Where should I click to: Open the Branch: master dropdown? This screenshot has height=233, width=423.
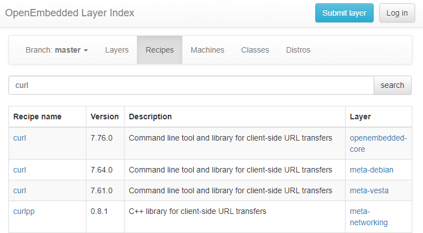(x=57, y=50)
